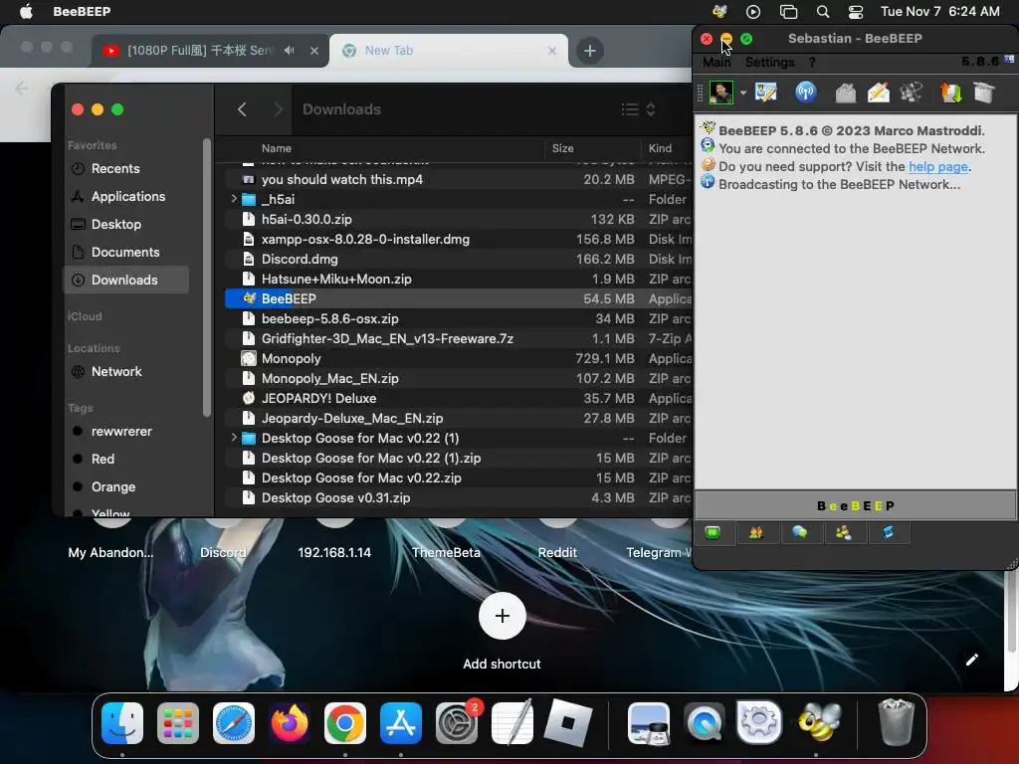The image size is (1019, 764).
Task: Select xampp-osx-8.0.28-0-installer.dmg file
Action: point(458,239)
